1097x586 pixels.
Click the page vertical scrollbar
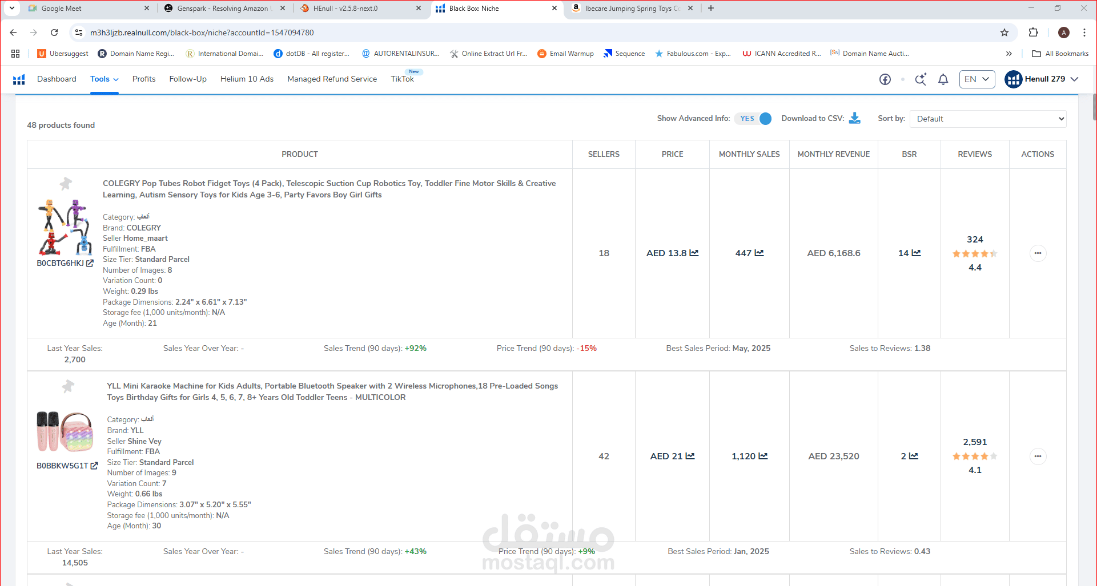pyautogui.click(x=1094, y=107)
